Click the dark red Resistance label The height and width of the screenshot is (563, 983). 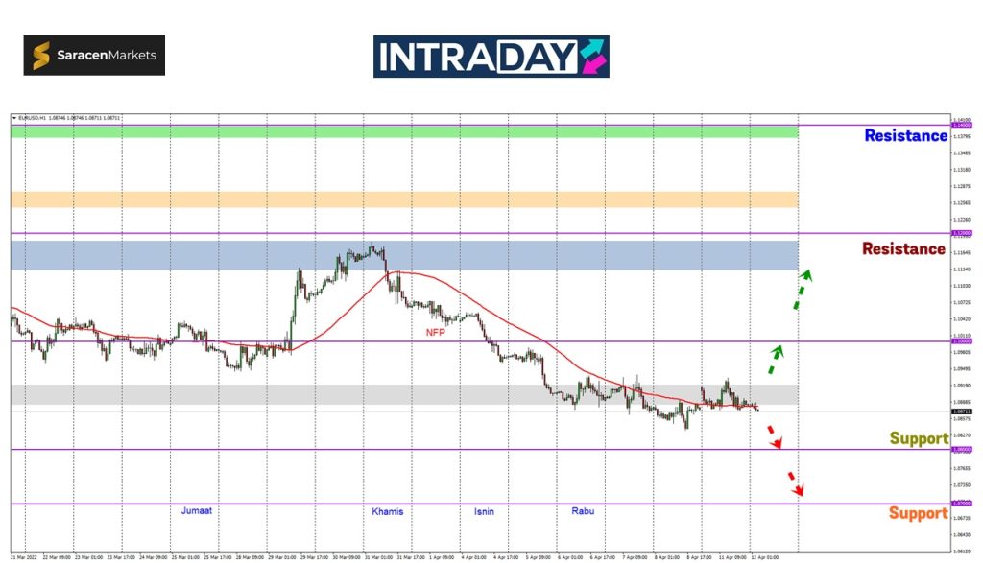pos(903,249)
